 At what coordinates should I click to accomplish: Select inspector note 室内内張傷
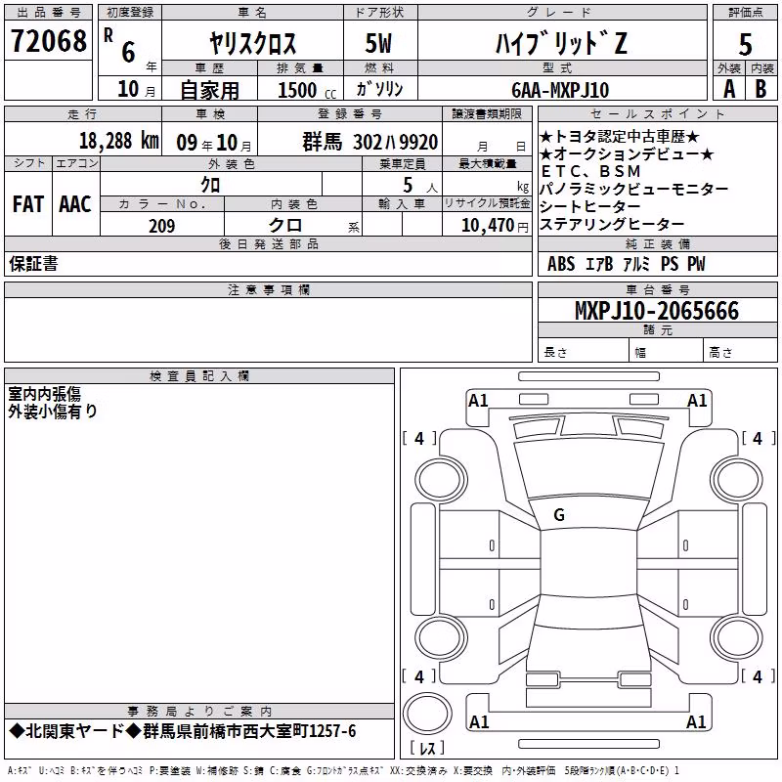tap(44, 394)
